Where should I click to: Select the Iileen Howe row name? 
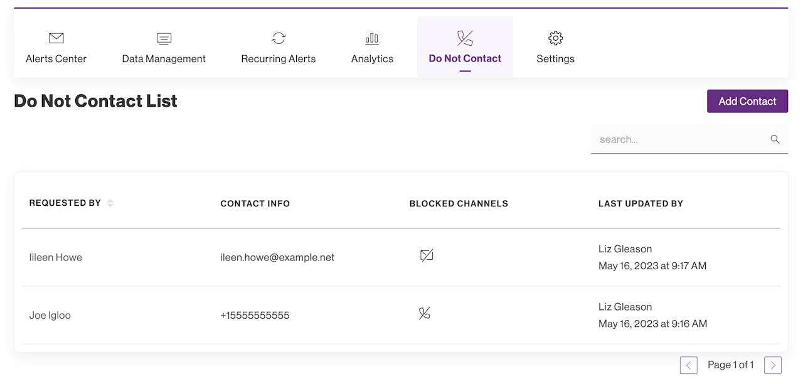56,257
